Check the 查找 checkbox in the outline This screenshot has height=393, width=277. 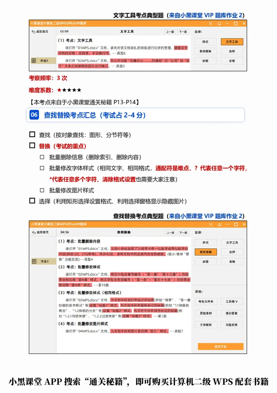[32, 135]
